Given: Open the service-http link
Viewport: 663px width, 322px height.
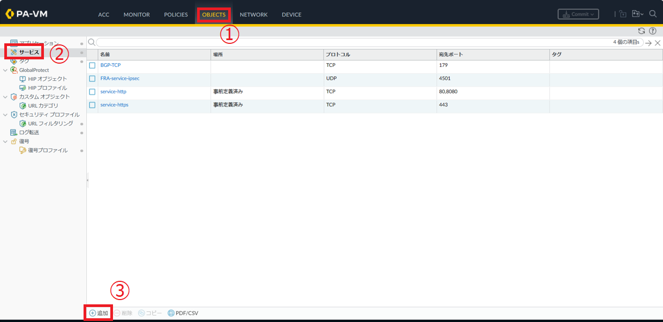Looking at the screenshot, I should [x=113, y=91].
